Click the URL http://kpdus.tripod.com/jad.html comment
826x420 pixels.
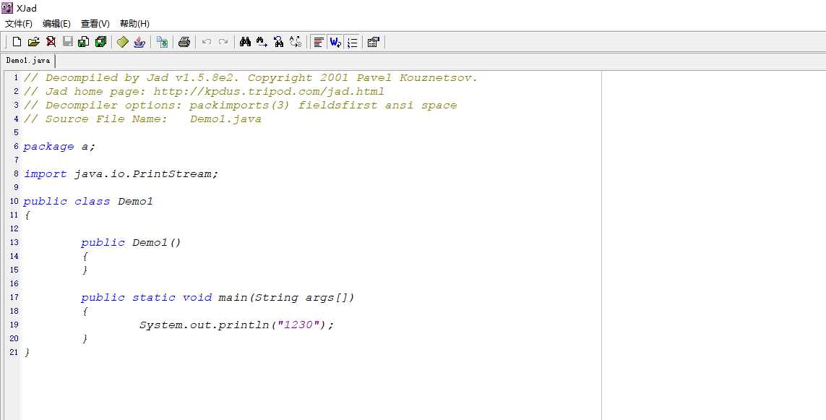pos(269,91)
